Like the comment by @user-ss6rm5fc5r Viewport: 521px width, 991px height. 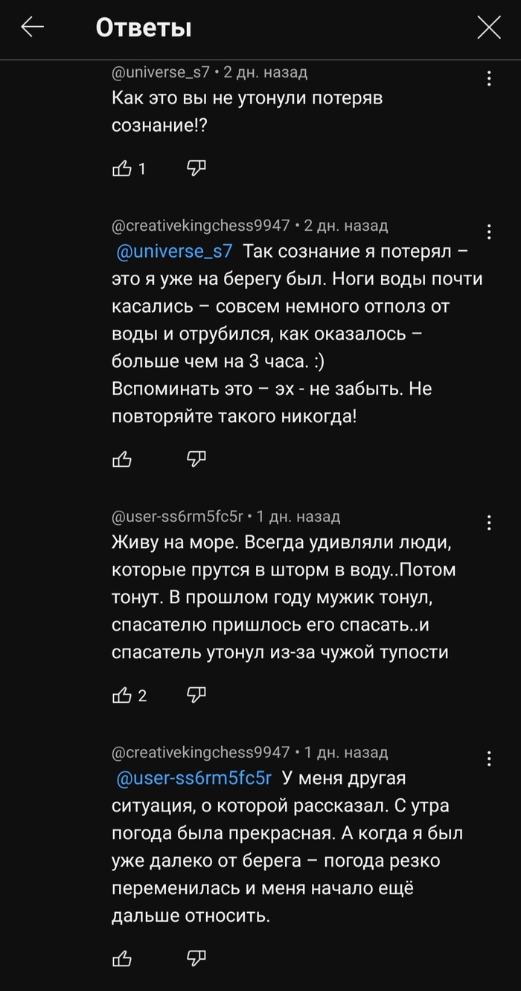coord(122,695)
